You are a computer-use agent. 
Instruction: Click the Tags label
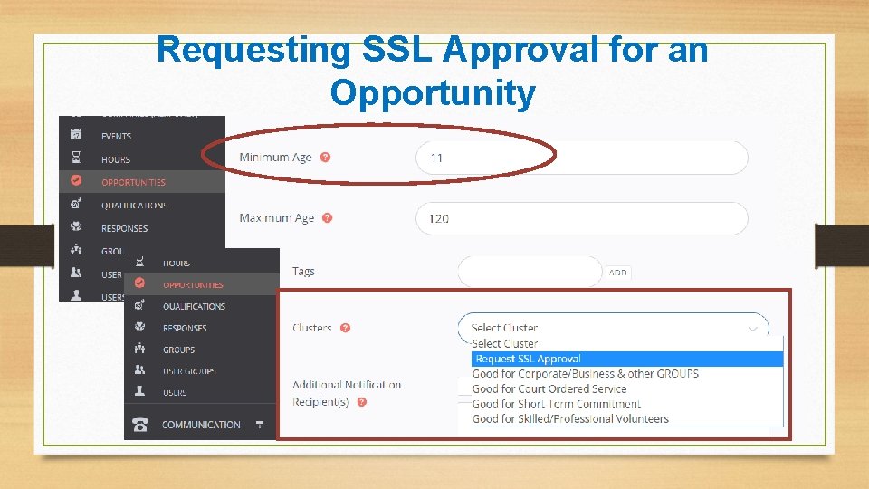pos(303,271)
